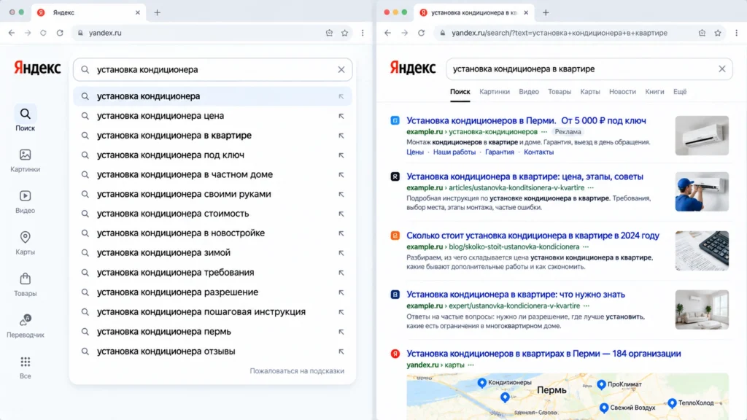Click the Гарантия sitelink under the ad
The image size is (747, 420).
coord(499,152)
